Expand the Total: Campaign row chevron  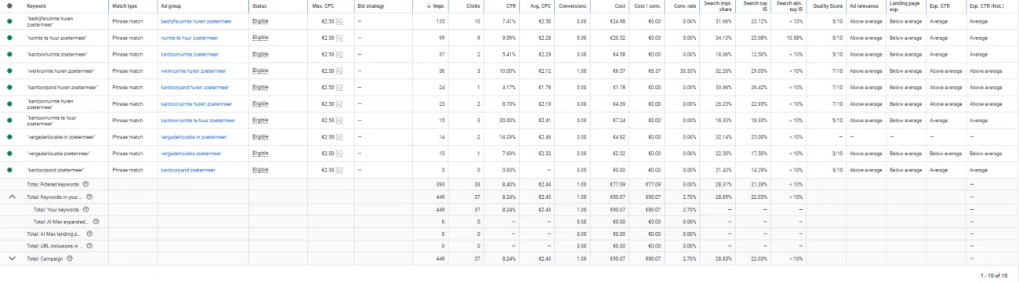pyautogui.click(x=12, y=258)
